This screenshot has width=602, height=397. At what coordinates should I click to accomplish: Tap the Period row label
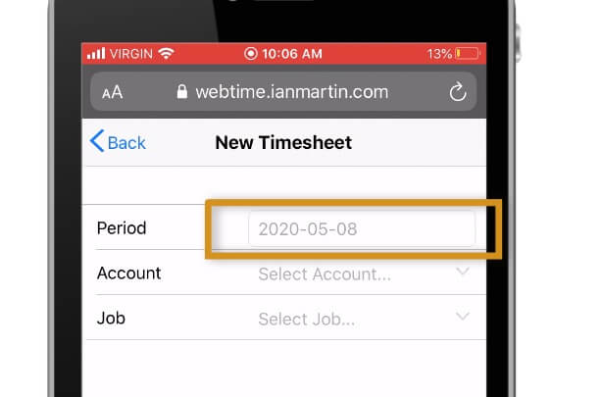click(x=122, y=228)
